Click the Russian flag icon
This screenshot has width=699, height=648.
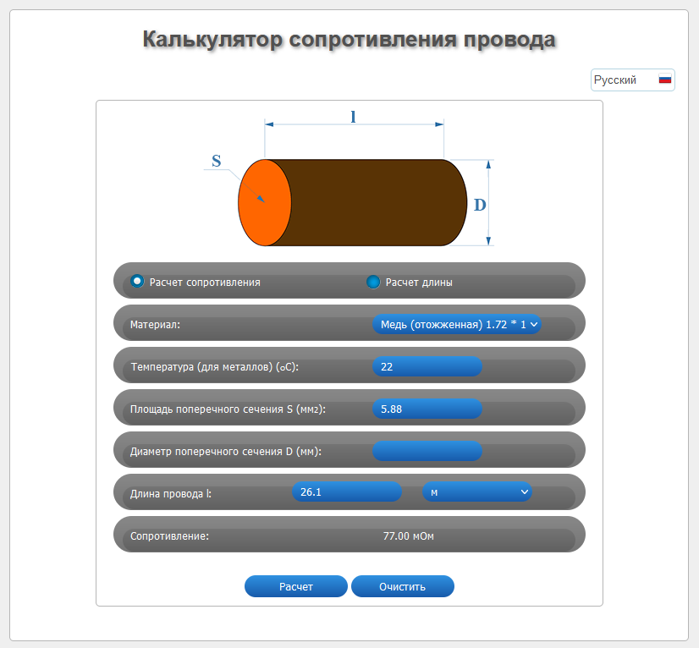click(665, 79)
